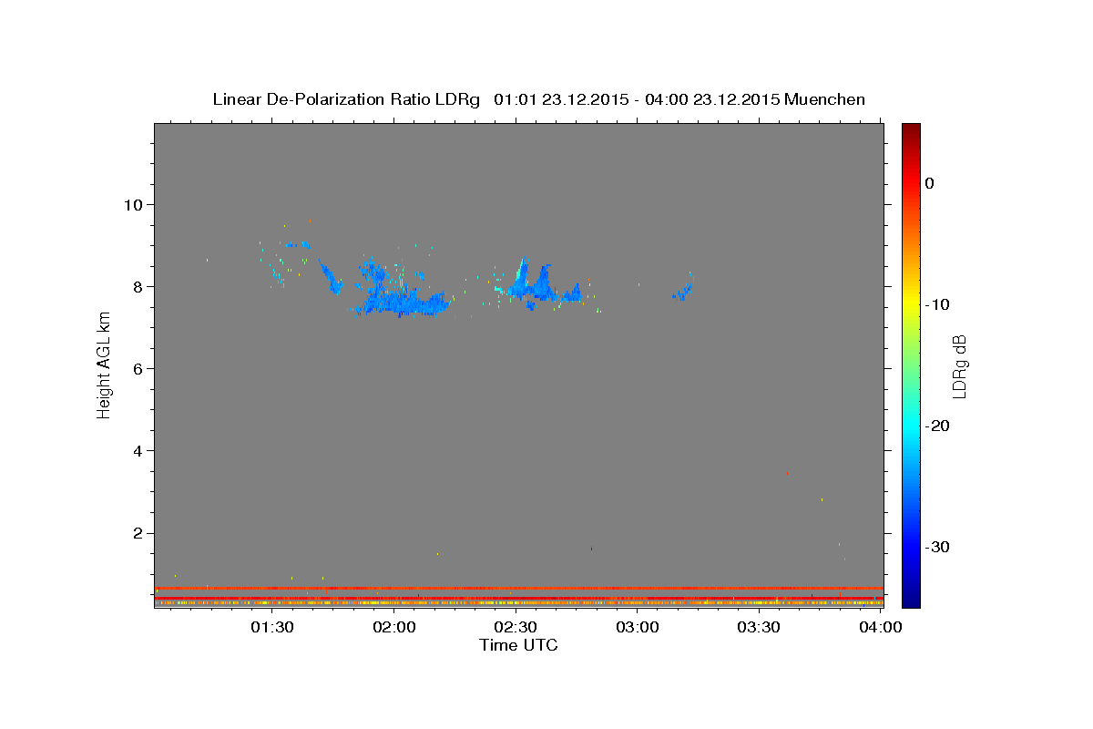Click the 04:00 time tick label
Screen dimensions: 1093x729
click(881, 628)
